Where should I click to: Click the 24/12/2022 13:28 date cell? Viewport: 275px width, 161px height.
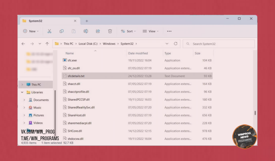pos(140,76)
